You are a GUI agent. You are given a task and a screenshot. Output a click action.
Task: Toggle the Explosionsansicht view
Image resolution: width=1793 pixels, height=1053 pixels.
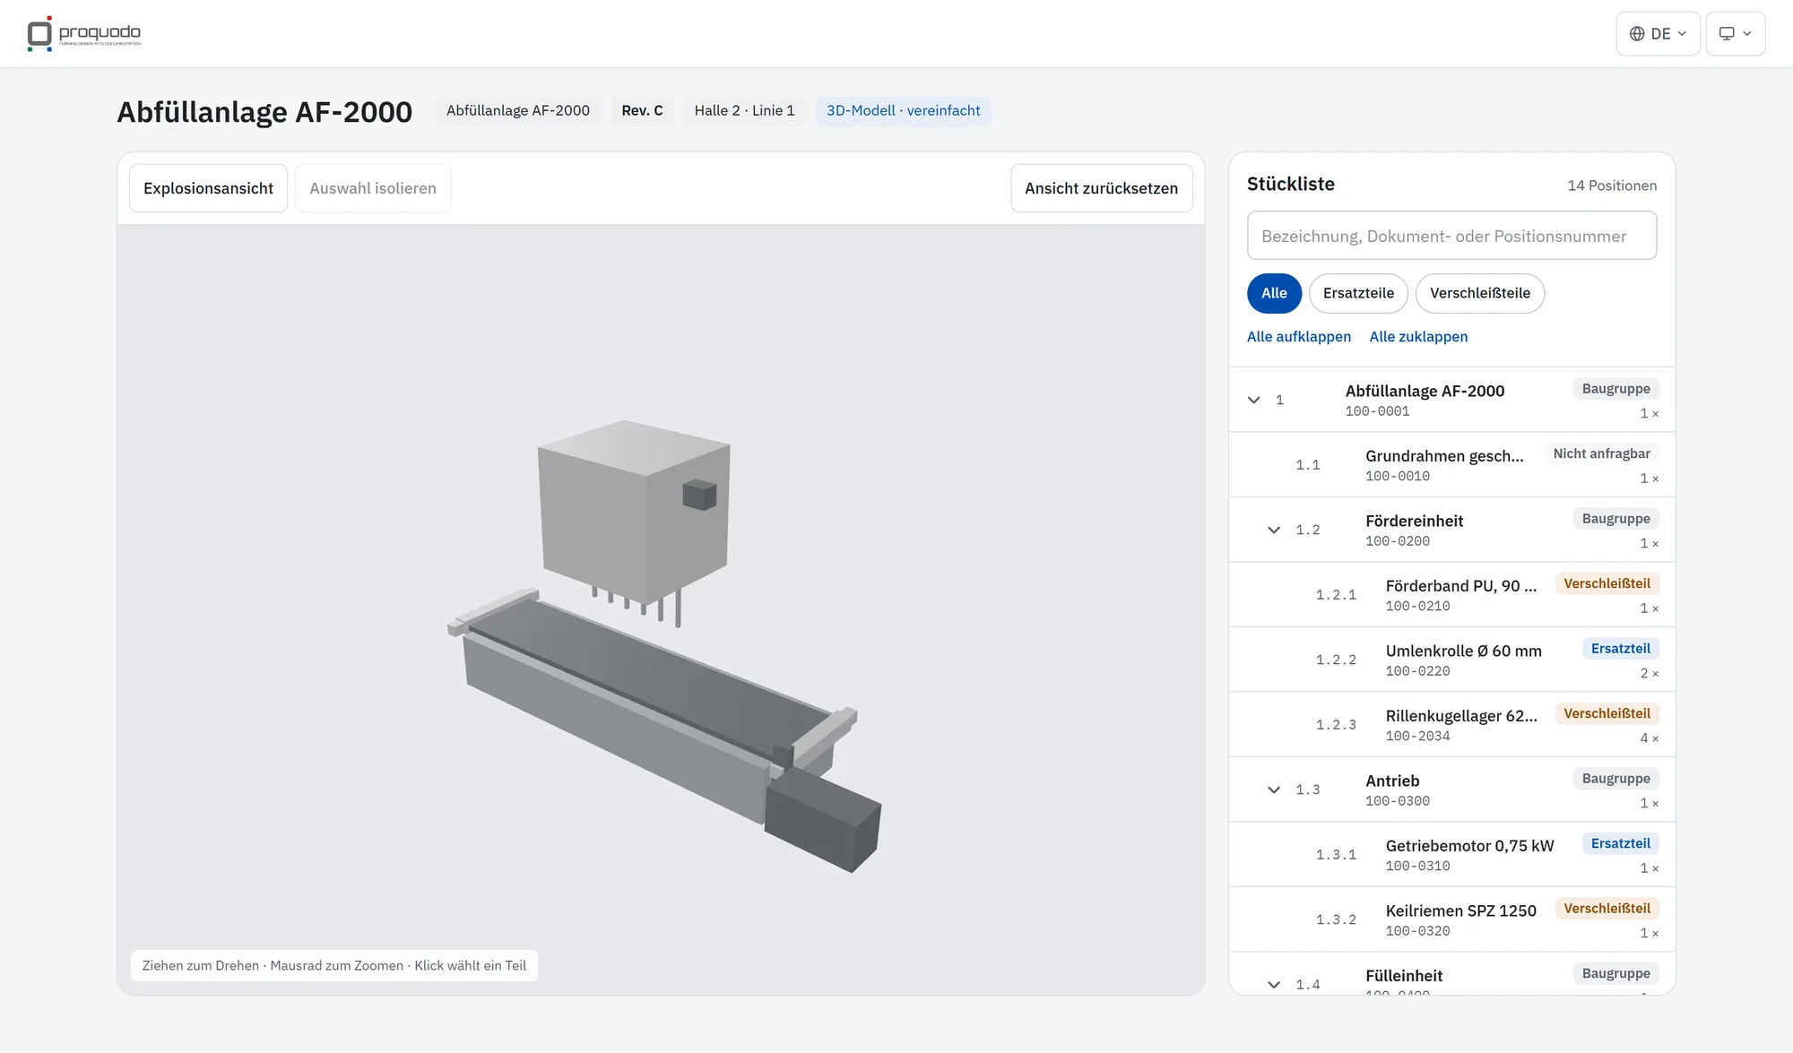pos(208,188)
